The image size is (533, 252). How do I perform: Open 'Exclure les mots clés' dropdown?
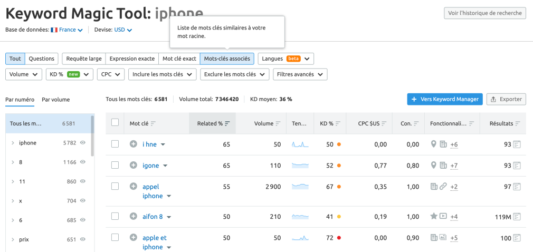(x=234, y=74)
